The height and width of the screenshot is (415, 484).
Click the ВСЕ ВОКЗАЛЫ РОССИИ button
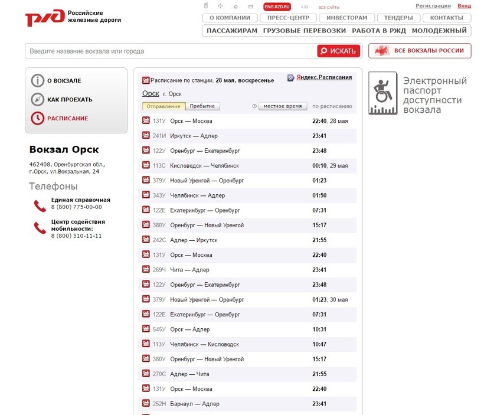click(420, 51)
